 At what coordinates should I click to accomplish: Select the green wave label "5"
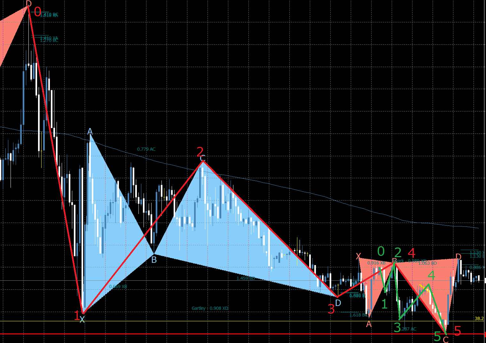click(x=437, y=336)
